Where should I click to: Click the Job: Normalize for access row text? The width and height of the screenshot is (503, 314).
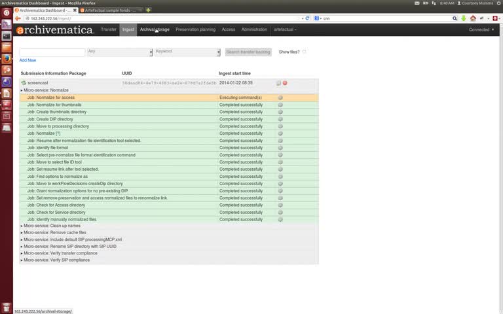click(51, 97)
